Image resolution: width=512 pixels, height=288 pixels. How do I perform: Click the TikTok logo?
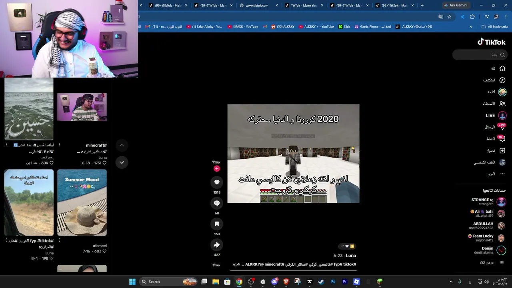pos(491,42)
